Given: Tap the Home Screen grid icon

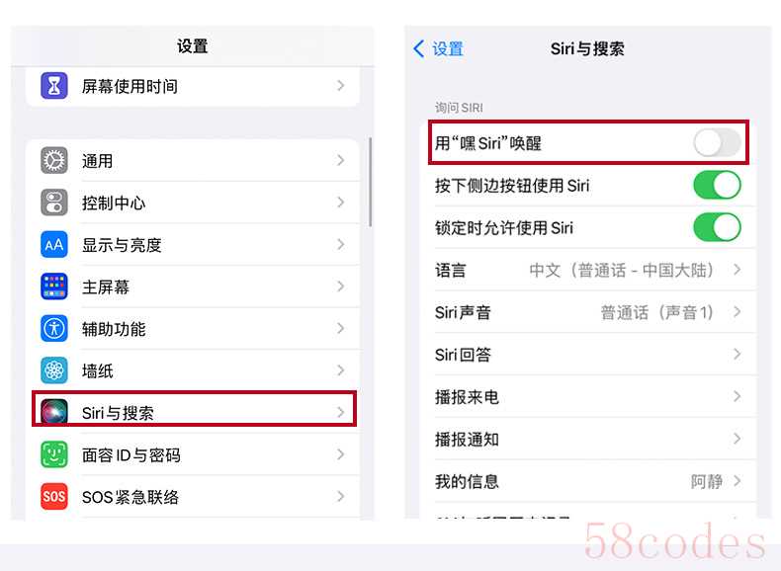Looking at the screenshot, I should (53, 286).
